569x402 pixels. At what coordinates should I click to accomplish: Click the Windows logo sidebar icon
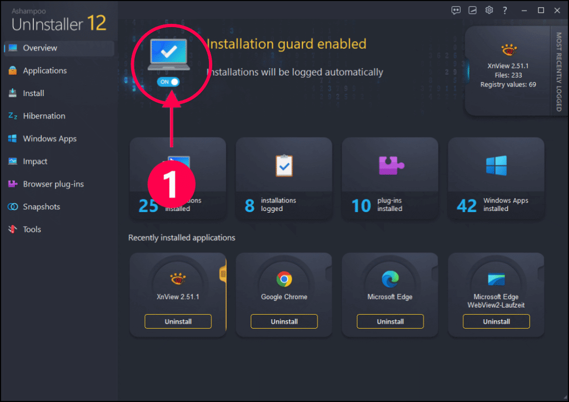click(13, 138)
